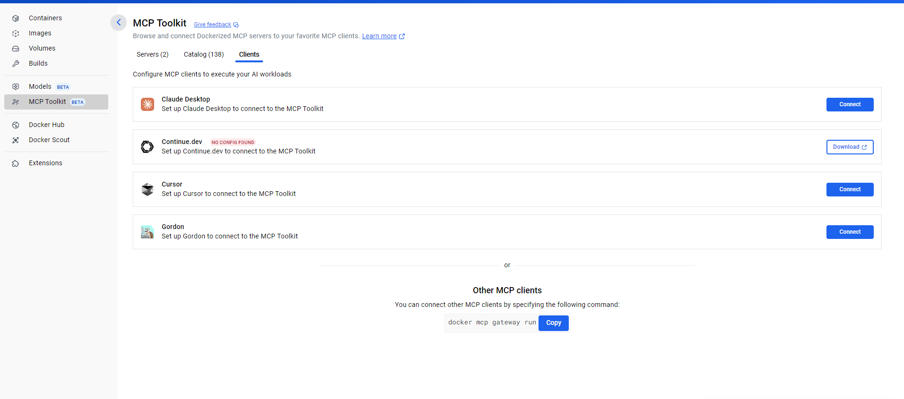Image resolution: width=904 pixels, height=399 pixels.
Task: Go to Volumes section
Action: tap(42, 48)
